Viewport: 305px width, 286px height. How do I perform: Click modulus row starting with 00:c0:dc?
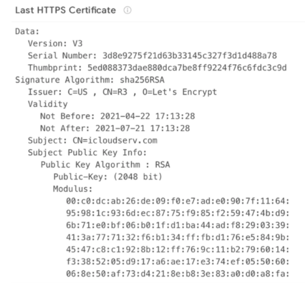[x=178, y=201]
